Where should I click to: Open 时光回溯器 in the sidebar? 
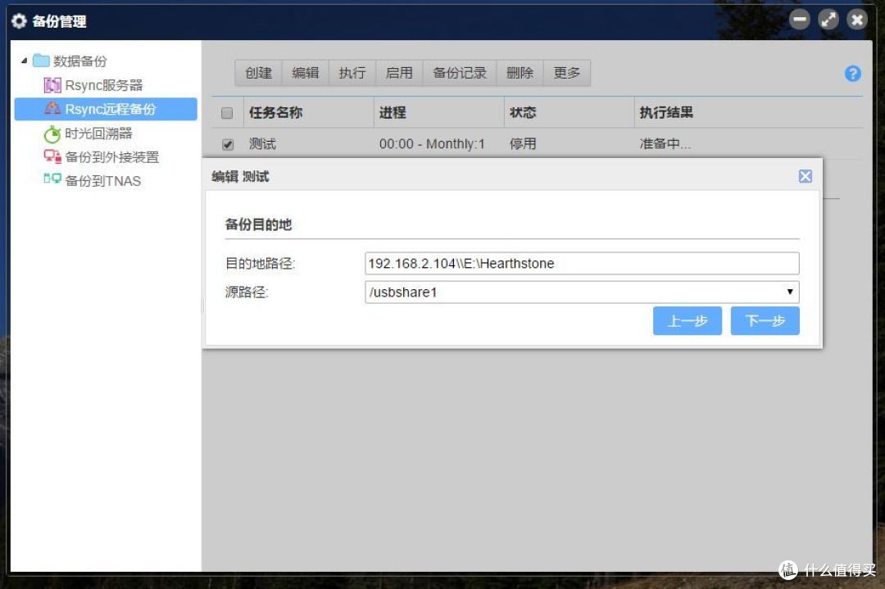click(99, 134)
